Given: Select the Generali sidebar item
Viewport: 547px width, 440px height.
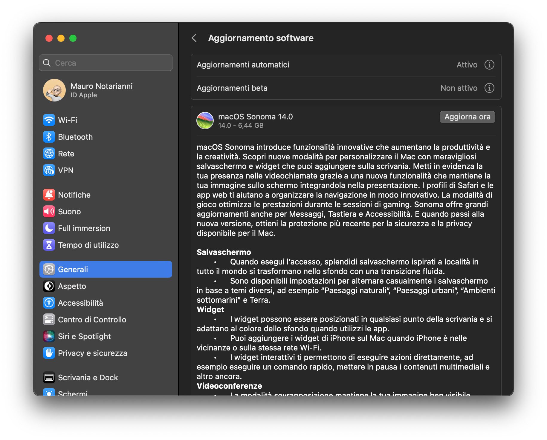Looking at the screenshot, I should point(106,270).
